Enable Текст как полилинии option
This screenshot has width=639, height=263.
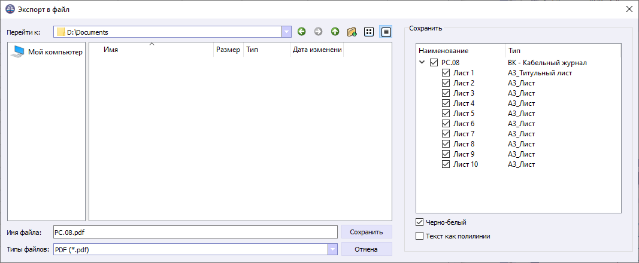click(419, 236)
